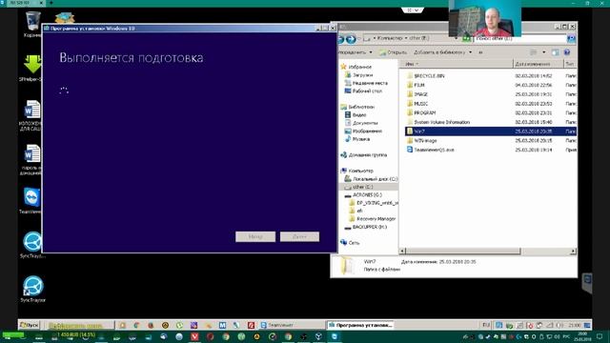610x343 pixels.
Task: Open the lower SyncTrayzor desktop shortcut
Action: coord(32,289)
